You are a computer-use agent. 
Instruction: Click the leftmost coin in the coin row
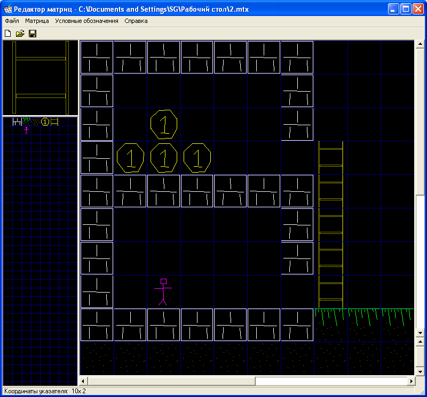130,158
